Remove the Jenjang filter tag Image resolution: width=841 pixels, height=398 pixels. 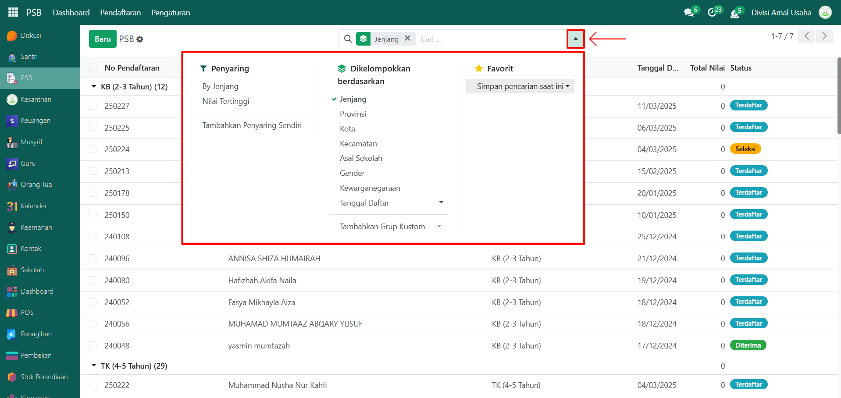(x=407, y=39)
